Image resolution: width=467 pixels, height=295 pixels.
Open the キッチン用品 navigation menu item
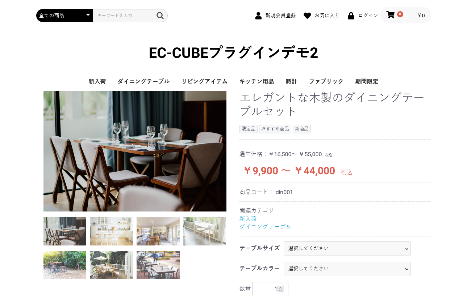(x=257, y=81)
